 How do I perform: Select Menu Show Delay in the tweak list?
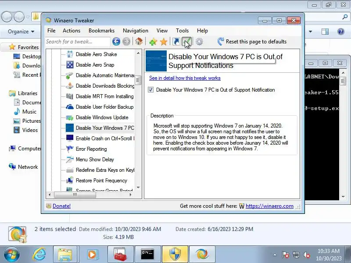coord(95,160)
